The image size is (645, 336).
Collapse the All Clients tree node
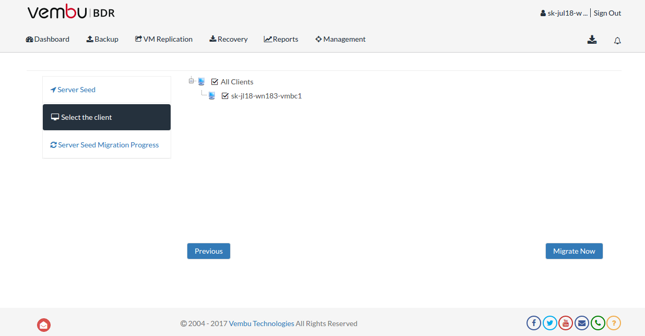192,81
